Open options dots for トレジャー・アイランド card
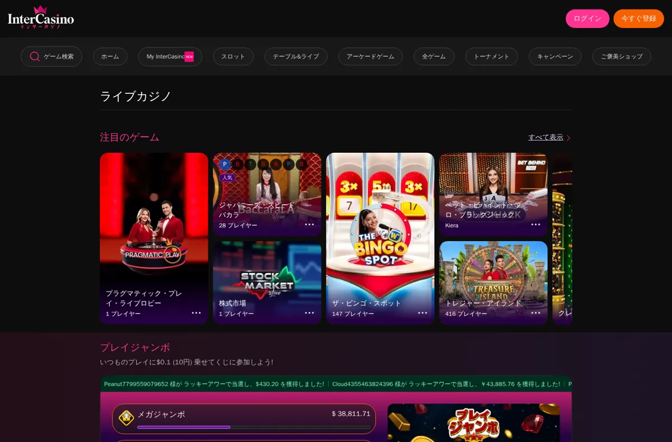The image size is (672, 442). [x=535, y=313]
